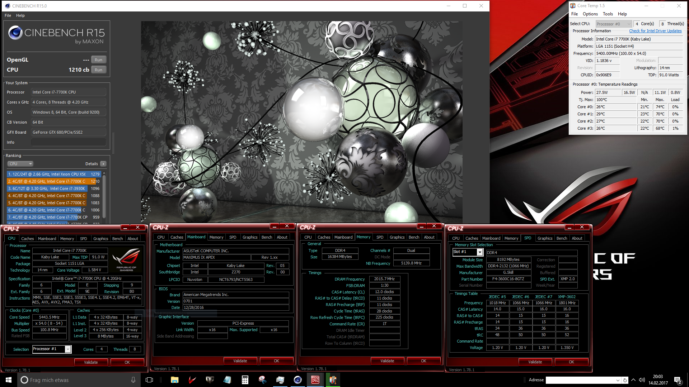Viewport: 689px width, 387px height.
Task: Click the Cinebench left panel resize grip
Action: click(113, 143)
